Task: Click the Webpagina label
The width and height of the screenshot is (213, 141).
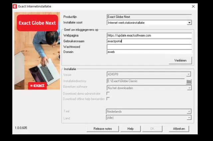Action: pyautogui.click(x=71, y=35)
